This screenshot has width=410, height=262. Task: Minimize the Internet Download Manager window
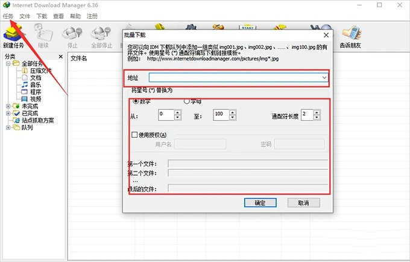coord(359,5)
